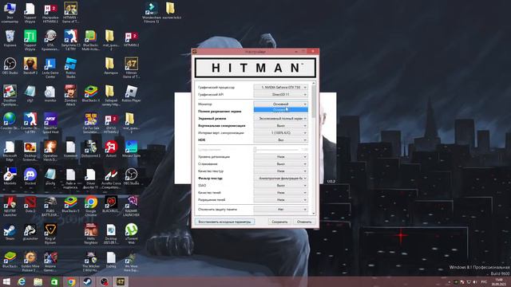
Task: Select the Roblox Studio desktop icon
Action: 70,68
